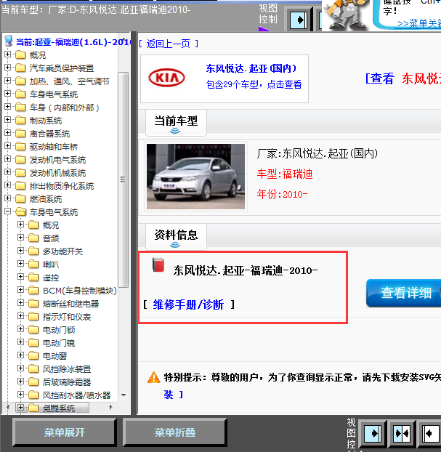Click the Forte car photo thumbnail
441x452 pixels.
coord(195,177)
